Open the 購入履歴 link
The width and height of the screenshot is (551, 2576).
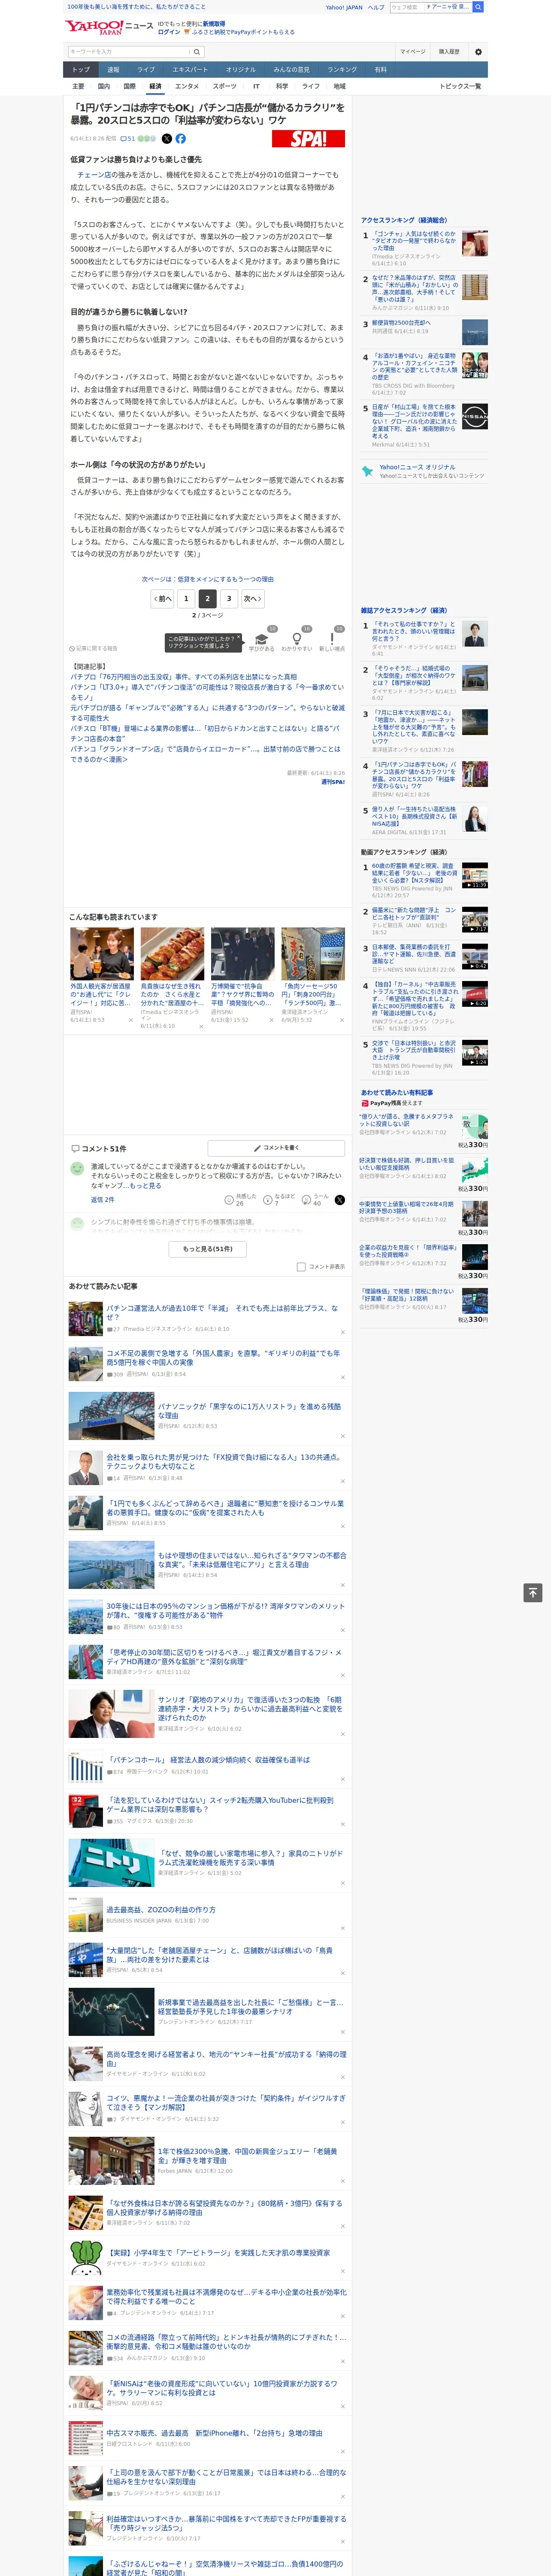click(450, 52)
